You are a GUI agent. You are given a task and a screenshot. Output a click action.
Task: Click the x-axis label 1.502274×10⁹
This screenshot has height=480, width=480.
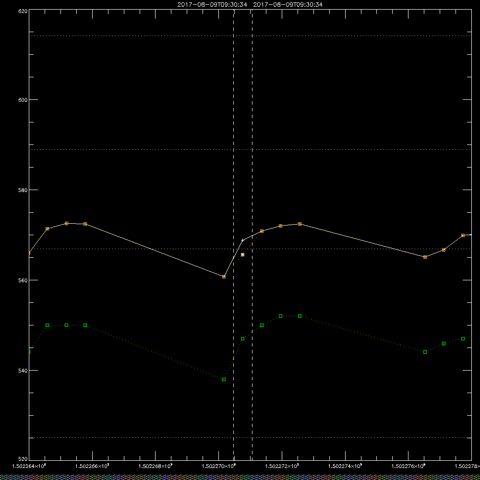tap(345, 466)
